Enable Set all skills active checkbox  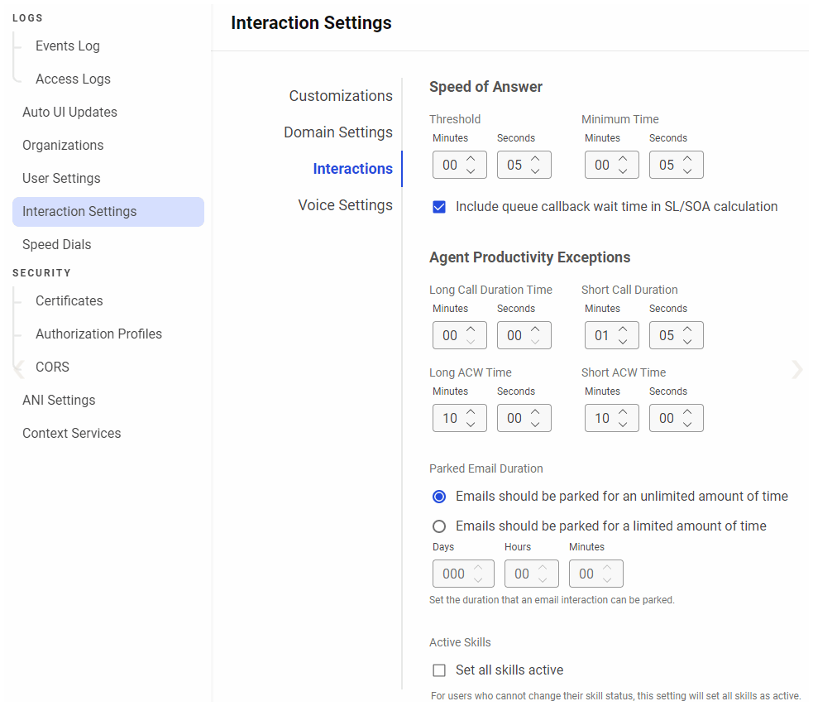click(x=439, y=670)
